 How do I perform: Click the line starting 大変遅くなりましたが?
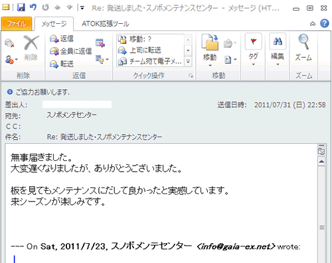[96, 168]
